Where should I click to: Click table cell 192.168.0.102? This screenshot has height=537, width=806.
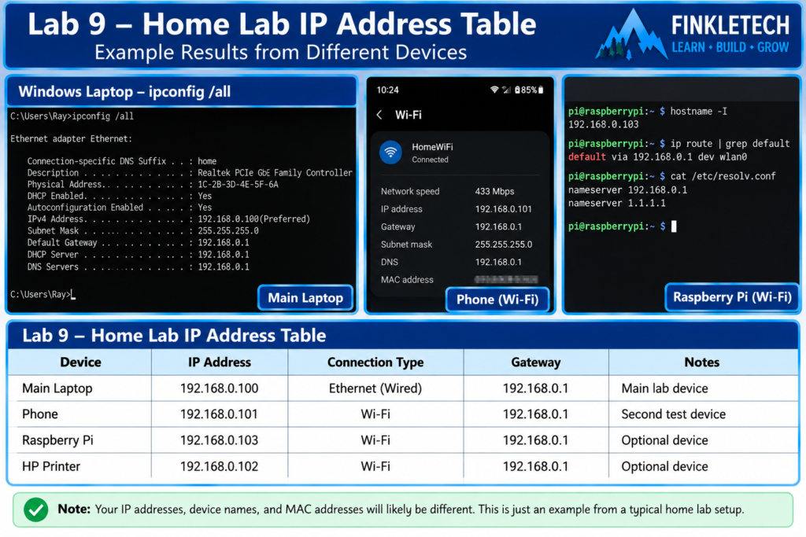(220, 467)
